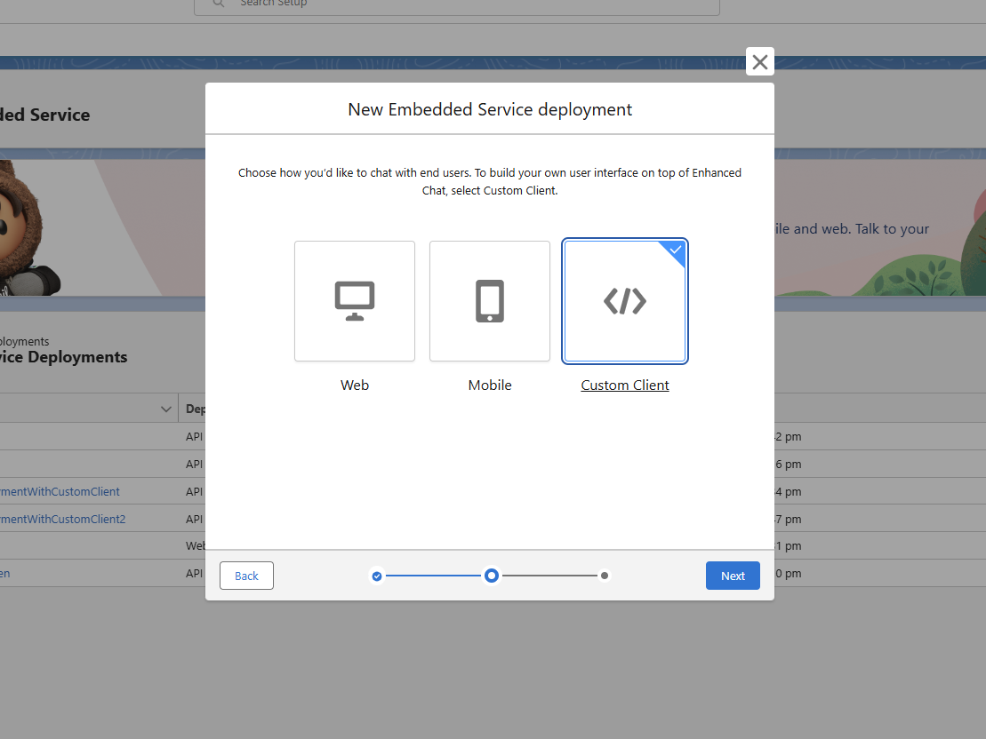The width and height of the screenshot is (986, 739).
Task: Click the New Embedded Service deployment title
Action: 490,109
